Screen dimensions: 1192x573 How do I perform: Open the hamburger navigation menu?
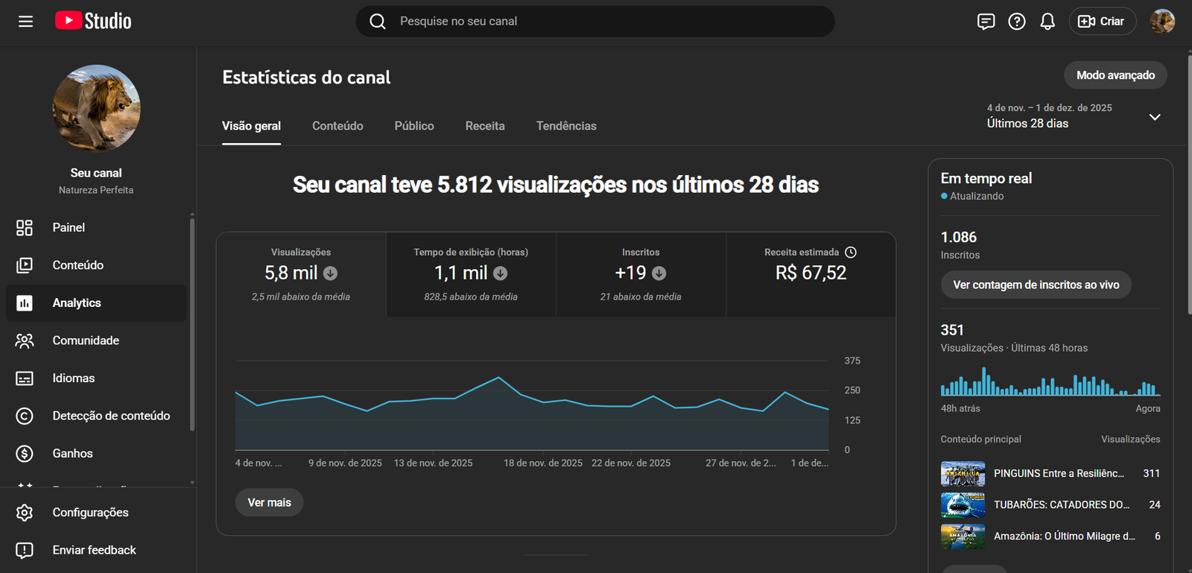25,22
